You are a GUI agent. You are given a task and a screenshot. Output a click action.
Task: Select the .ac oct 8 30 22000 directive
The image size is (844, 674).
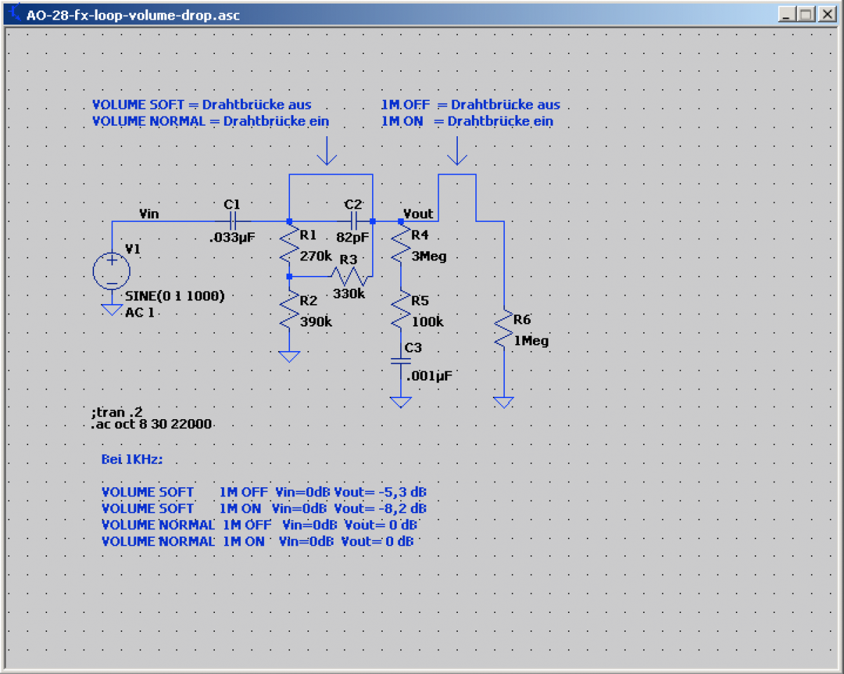(x=151, y=425)
